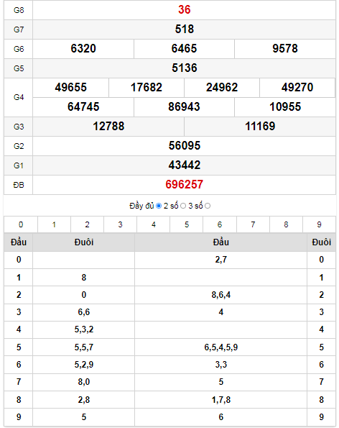The height and width of the screenshot is (428, 339).
Task: Choose digit 7 in the number filter row
Action: tap(253, 224)
